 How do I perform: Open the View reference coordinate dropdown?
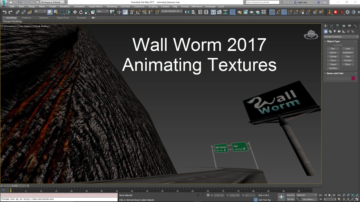102,12
